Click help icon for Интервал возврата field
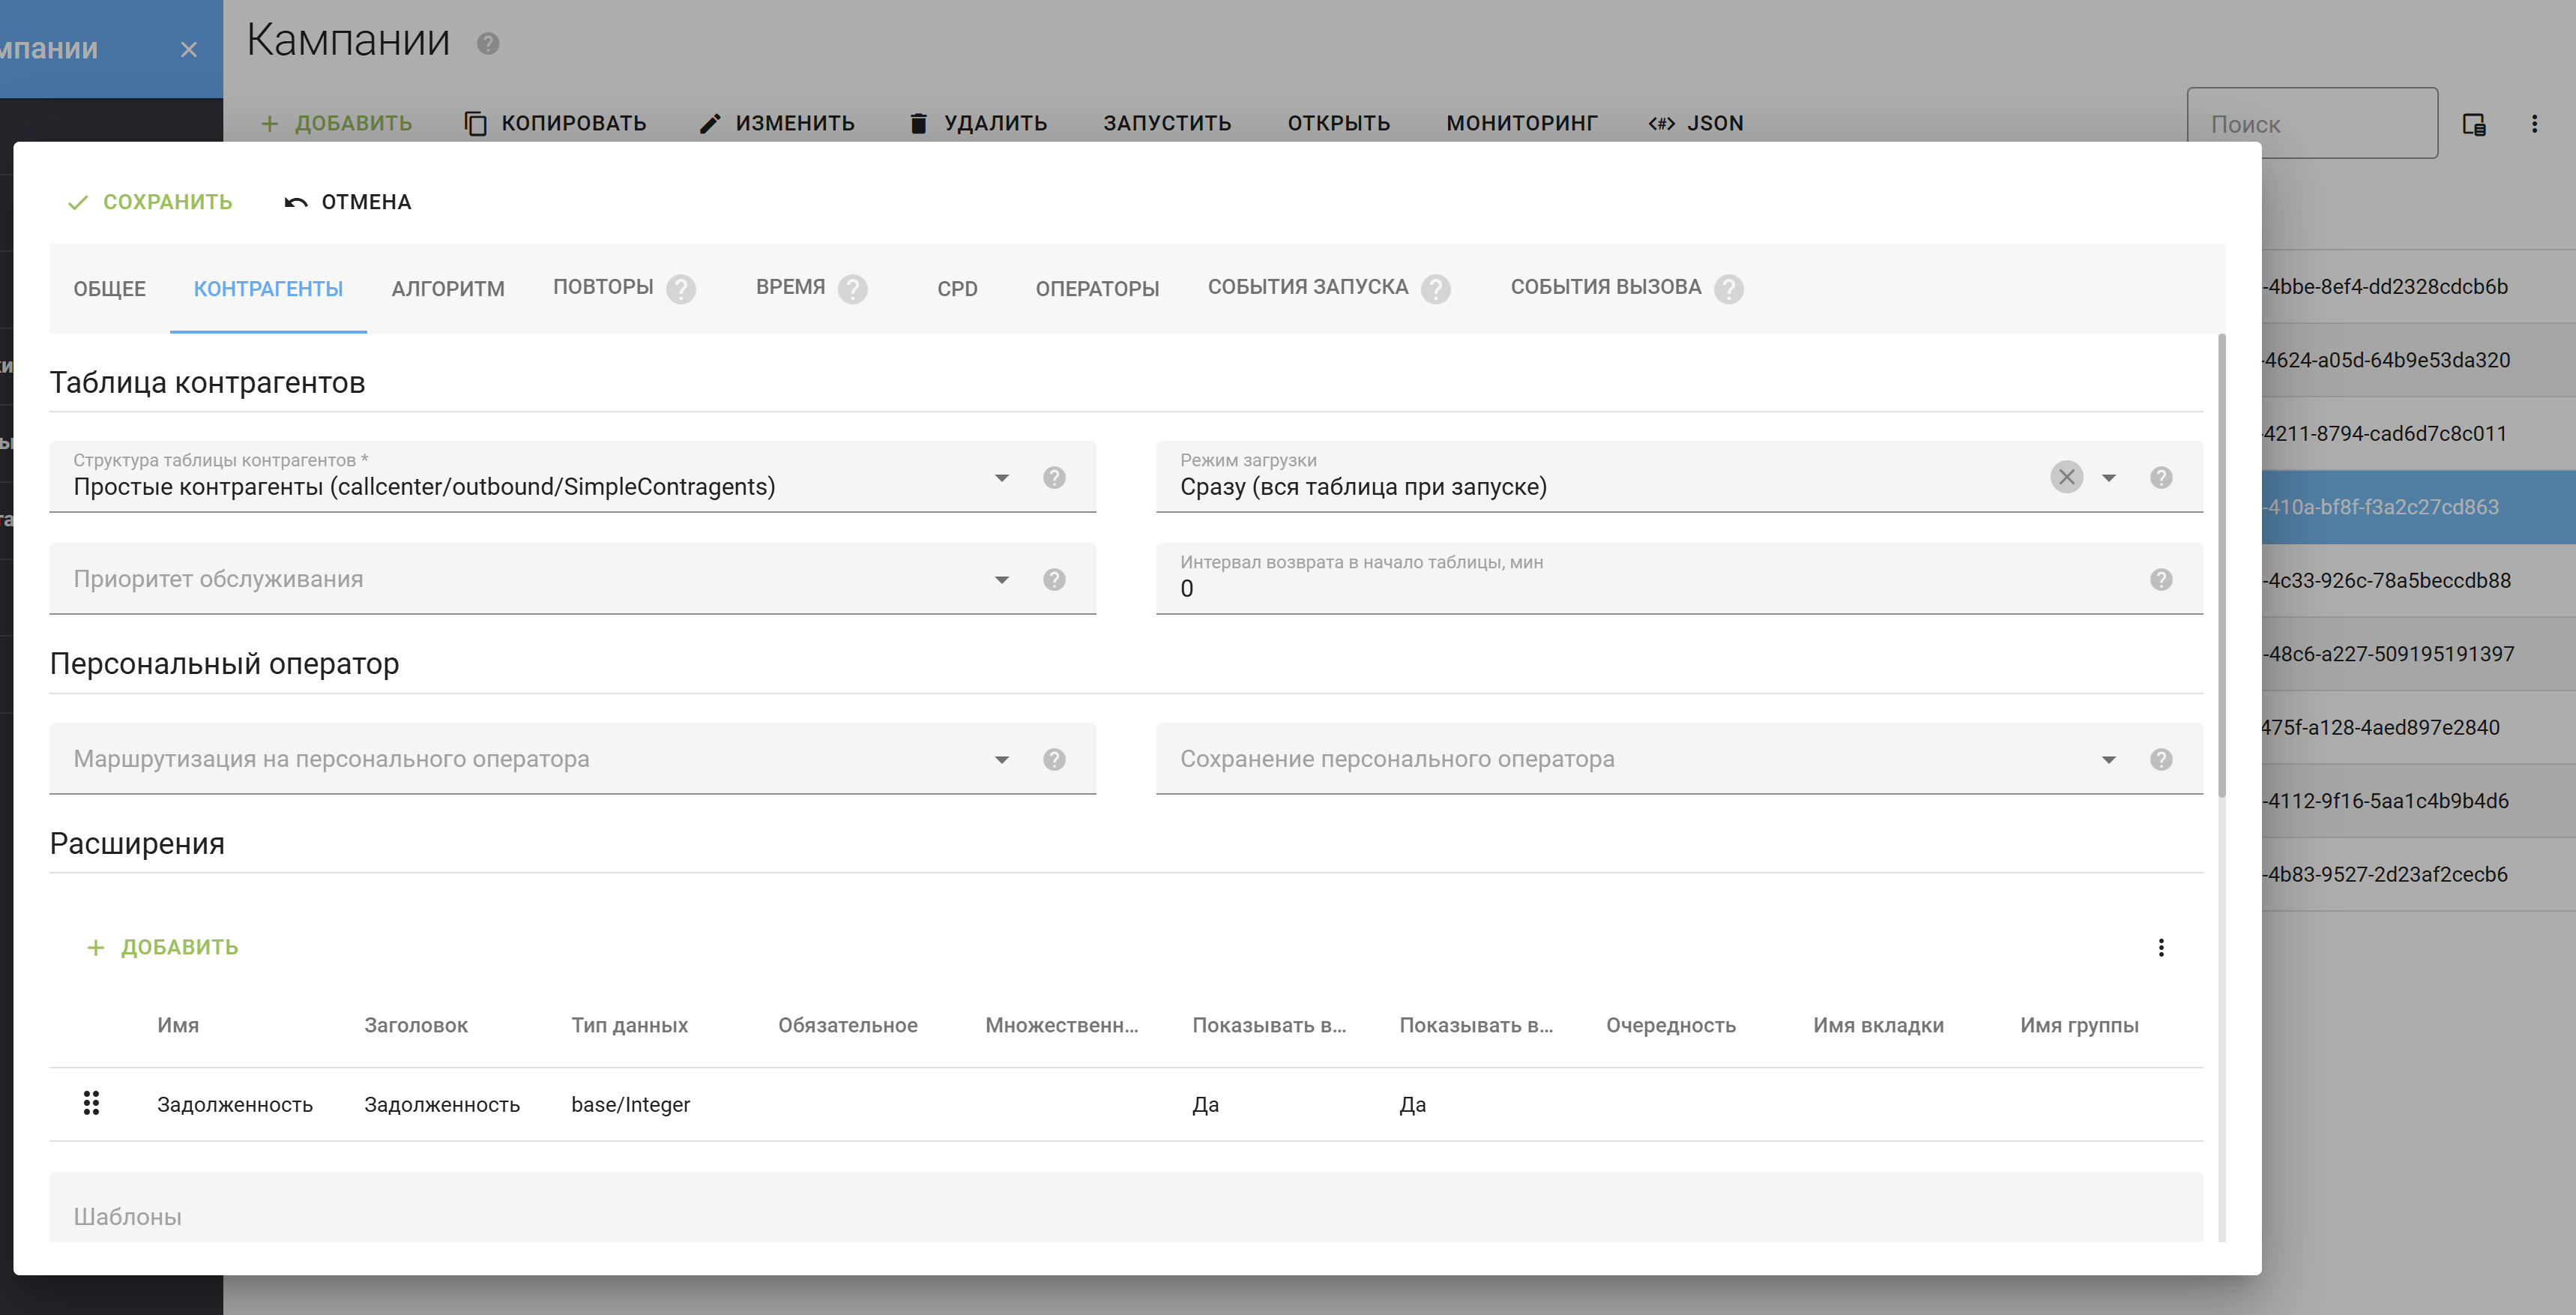This screenshot has height=1315, width=2576. [2160, 580]
